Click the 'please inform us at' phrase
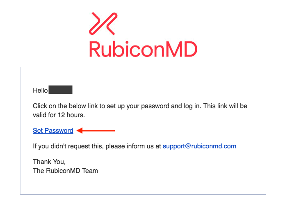The image size is (283, 207). pyautogui.click(x=133, y=146)
